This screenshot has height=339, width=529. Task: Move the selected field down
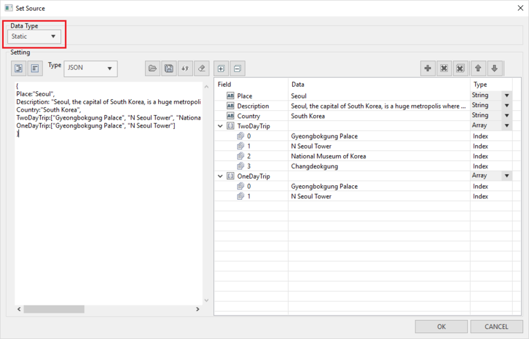tap(494, 68)
